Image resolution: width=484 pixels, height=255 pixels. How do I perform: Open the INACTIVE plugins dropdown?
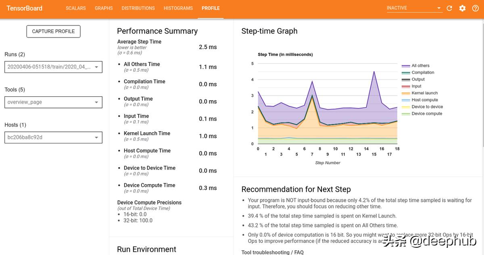pos(414,8)
